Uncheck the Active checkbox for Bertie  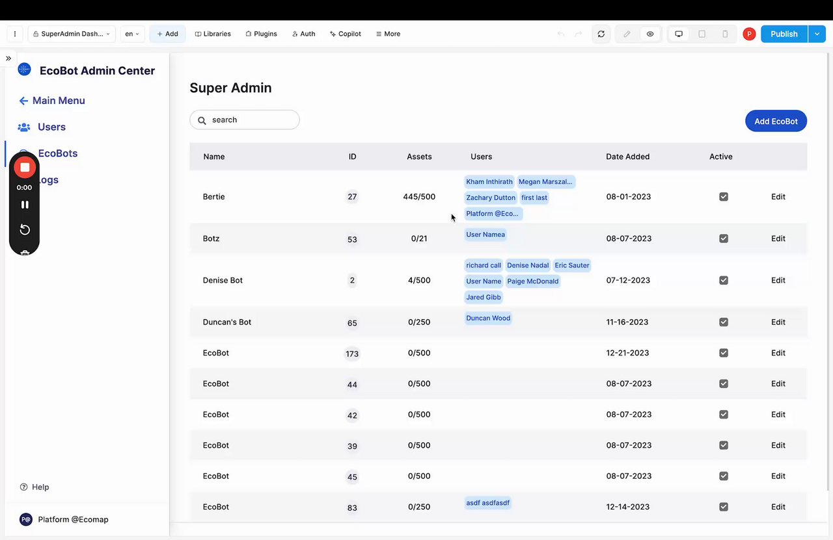point(724,197)
